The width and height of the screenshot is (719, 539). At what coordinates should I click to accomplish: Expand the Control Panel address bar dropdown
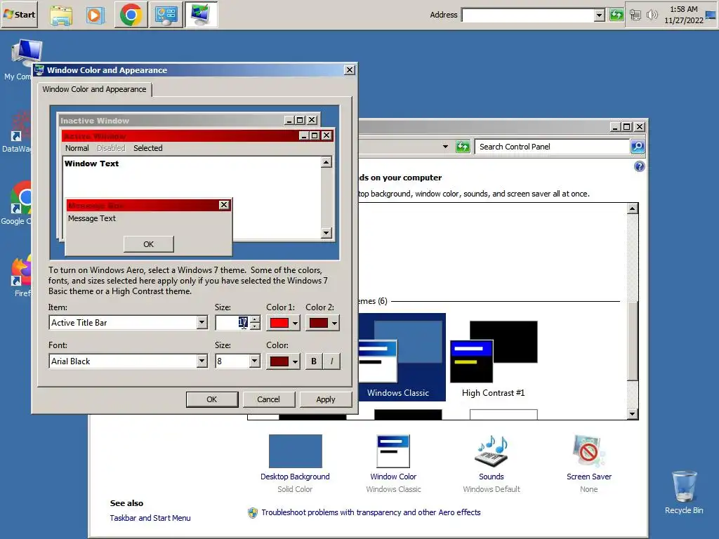[445, 147]
